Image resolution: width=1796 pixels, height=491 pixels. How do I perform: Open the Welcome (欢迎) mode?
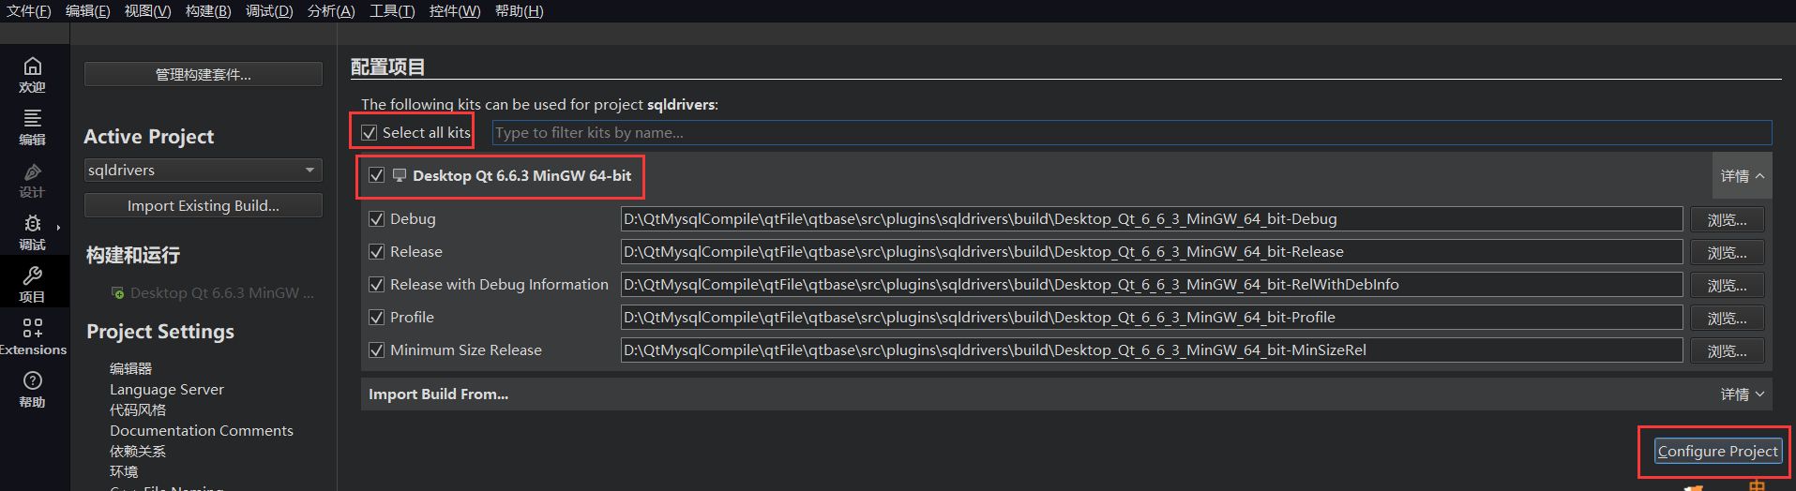pyautogui.click(x=33, y=73)
